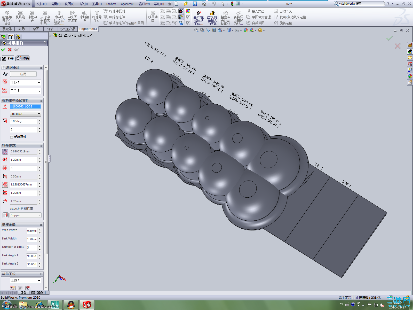Click the 显示/隐藏所选工位 station visibility tool
The image size is (413, 310).
198,18
